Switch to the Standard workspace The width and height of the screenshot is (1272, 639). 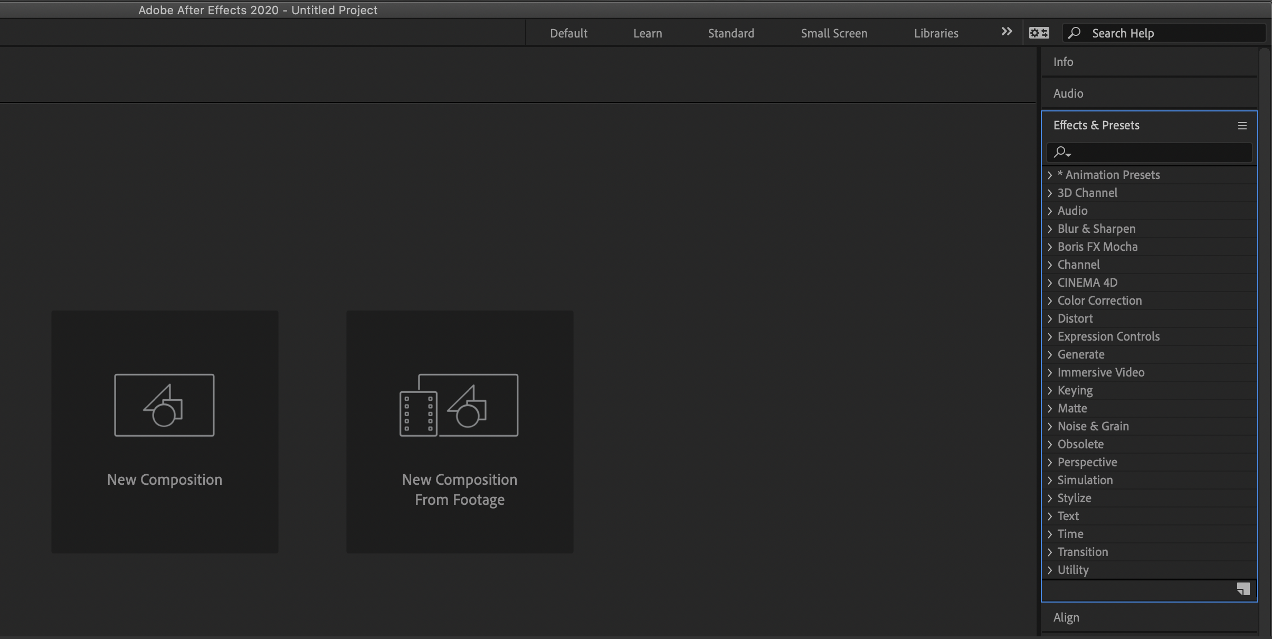click(731, 33)
